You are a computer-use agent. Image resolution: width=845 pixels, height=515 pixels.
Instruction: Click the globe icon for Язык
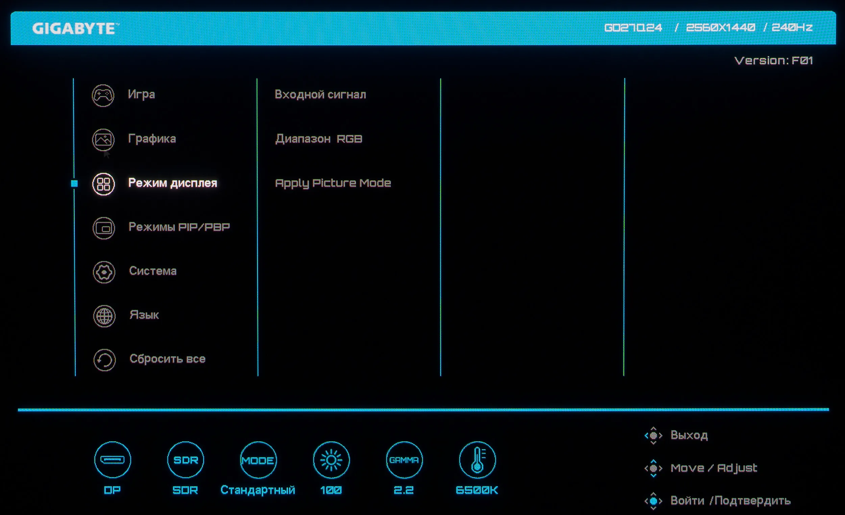[104, 316]
